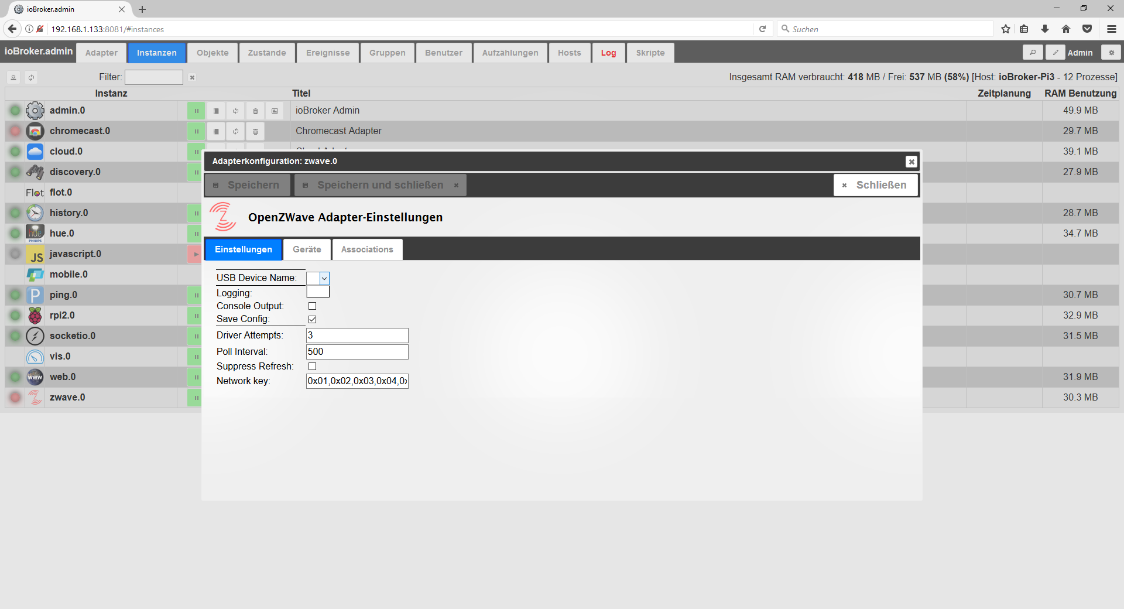Viewport: 1124px width, 609px height.
Task: Open the Firefox hamburger menu
Action: pyautogui.click(x=1112, y=29)
